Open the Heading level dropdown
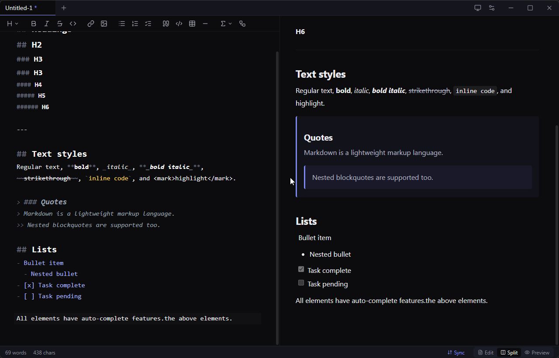Screen dimensions: 559x358 (x=12, y=24)
